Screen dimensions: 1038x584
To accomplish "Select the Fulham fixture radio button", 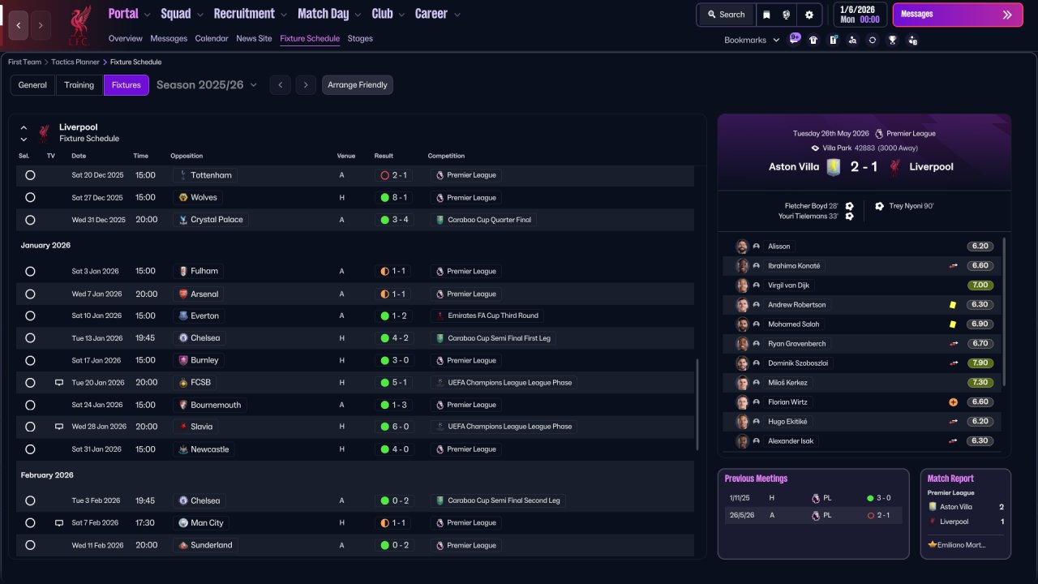I will coord(30,272).
